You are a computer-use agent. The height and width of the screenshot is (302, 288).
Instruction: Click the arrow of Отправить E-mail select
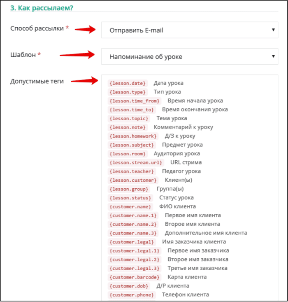273,30
